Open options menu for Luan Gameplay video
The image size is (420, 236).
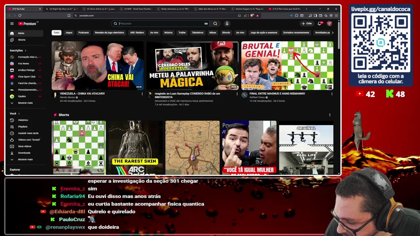click(237, 94)
